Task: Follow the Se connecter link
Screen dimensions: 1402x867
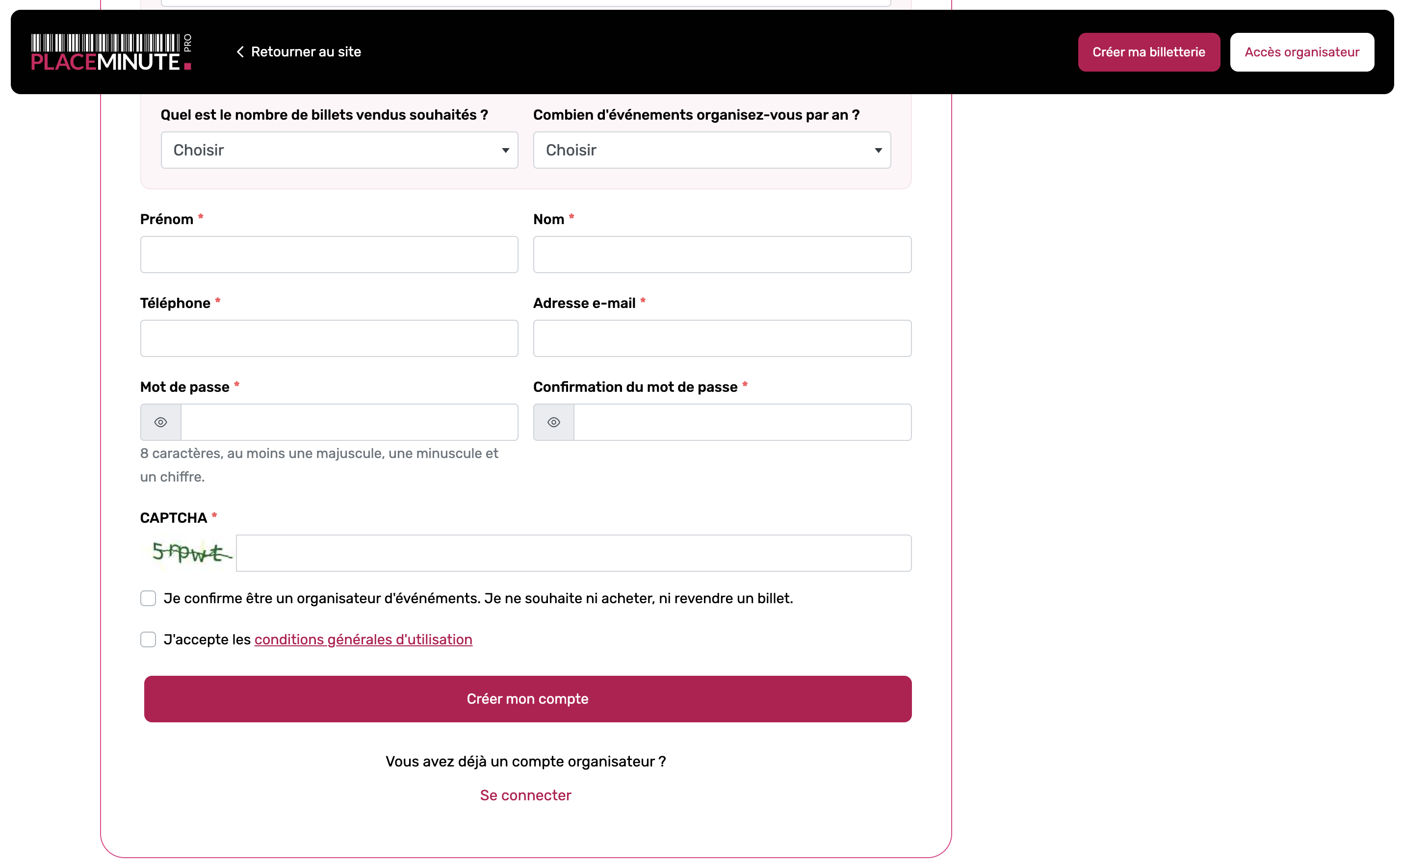Action: click(x=525, y=795)
